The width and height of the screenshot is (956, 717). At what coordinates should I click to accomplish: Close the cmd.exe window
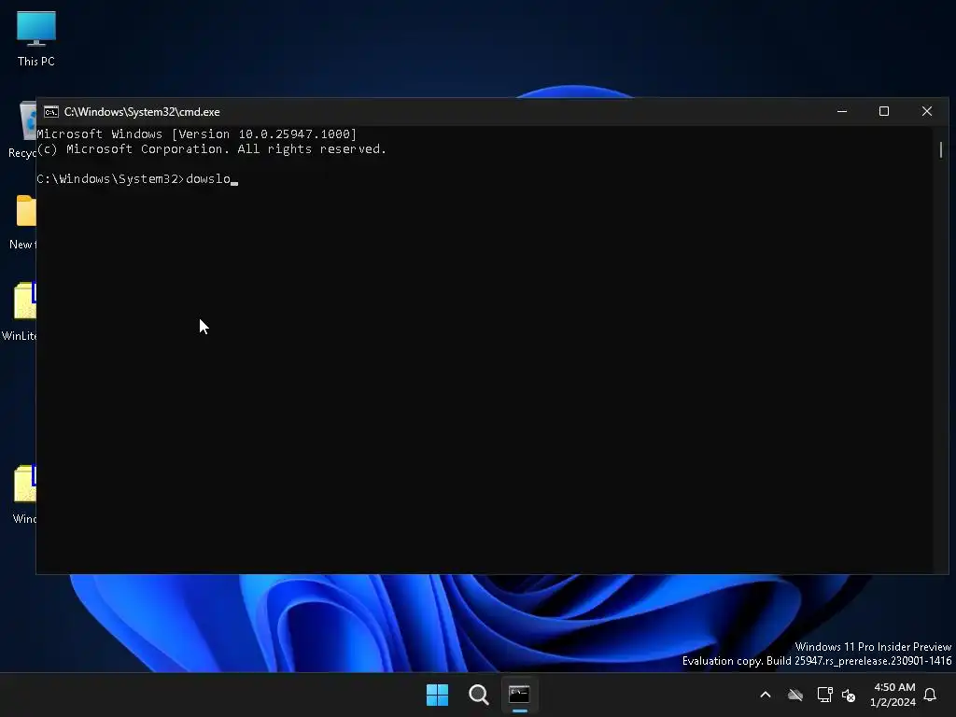click(x=927, y=112)
